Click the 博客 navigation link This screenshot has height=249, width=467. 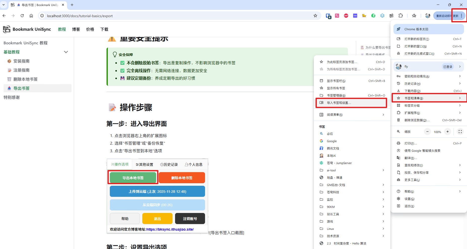tap(76, 29)
